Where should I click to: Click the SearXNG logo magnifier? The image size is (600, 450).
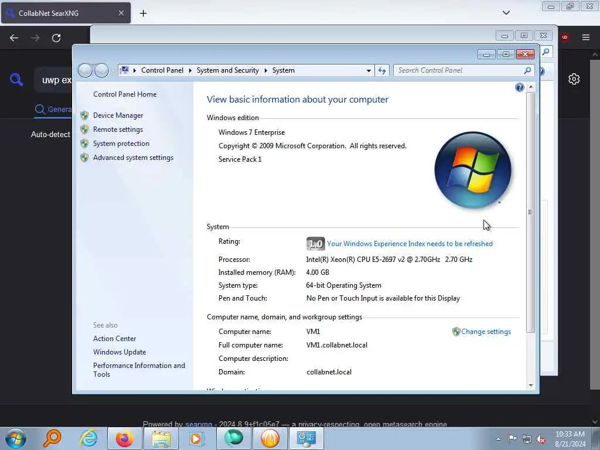pyautogui.click(x=16, y=80)
